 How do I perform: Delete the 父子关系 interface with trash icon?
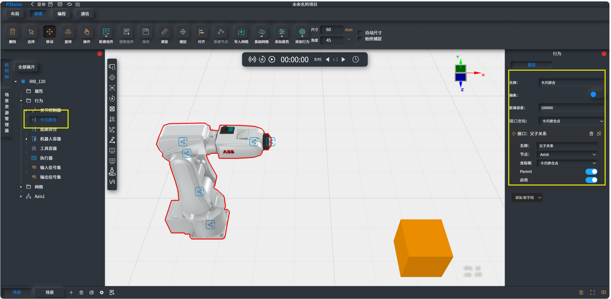click(591, 134)
